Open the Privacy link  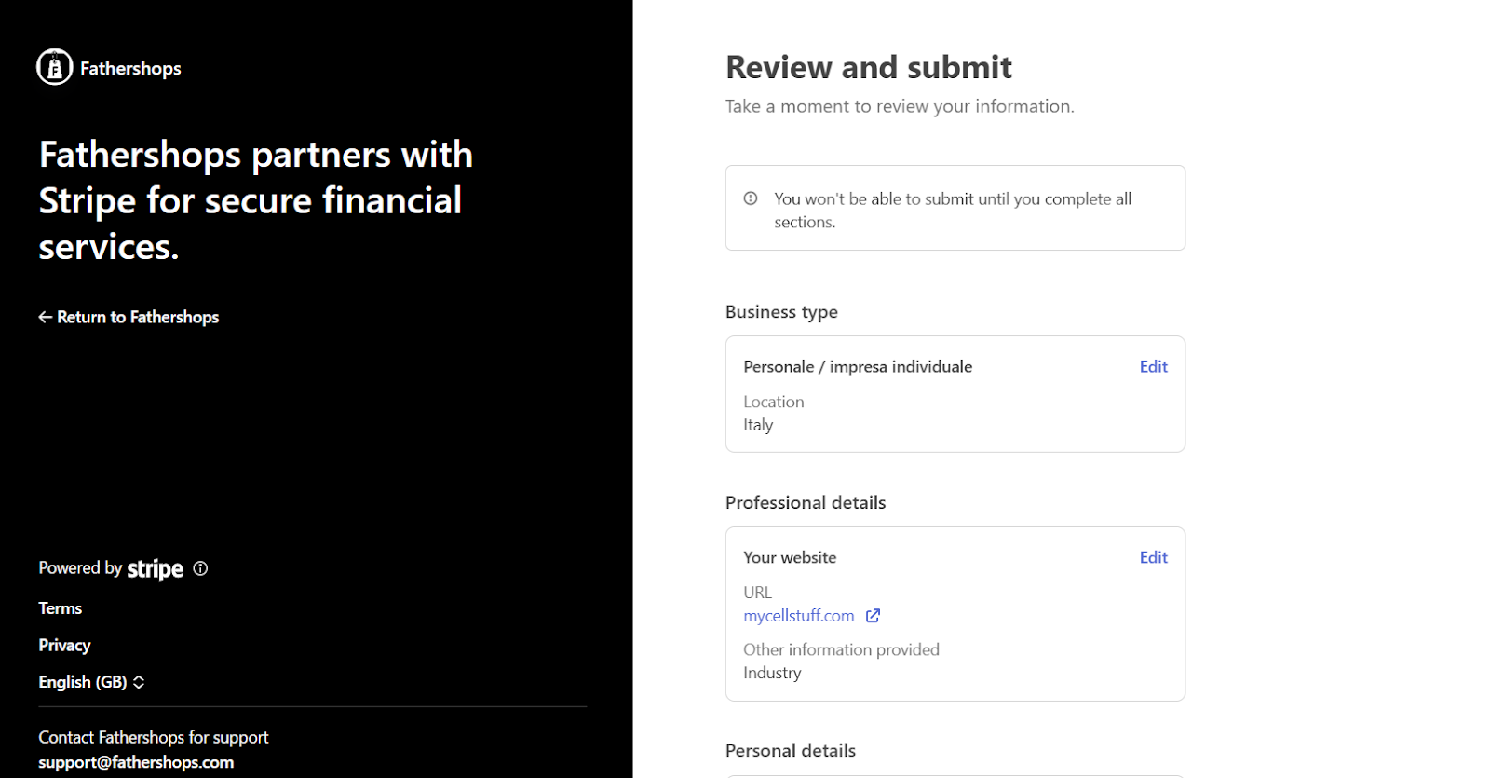click(x=64, y=645)
